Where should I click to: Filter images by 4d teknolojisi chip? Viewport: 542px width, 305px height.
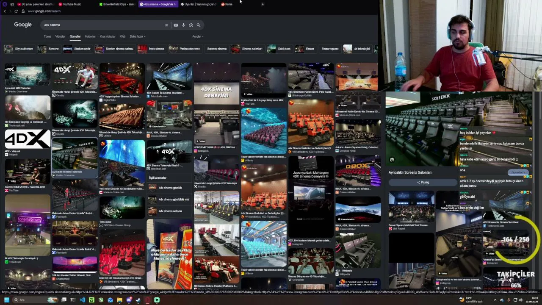[357, 49]
